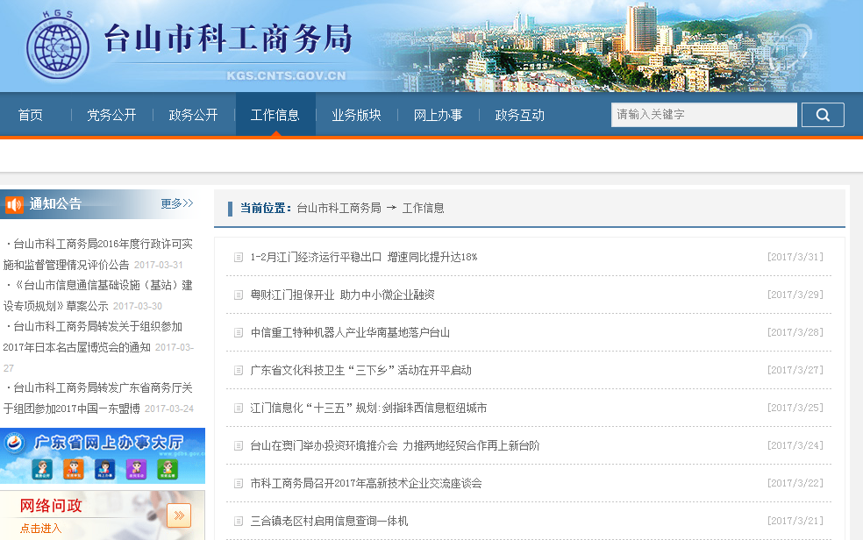863x540 pixels.
Task: Click the 请输入关键字 search field
Action: click(x=703, y=115)
